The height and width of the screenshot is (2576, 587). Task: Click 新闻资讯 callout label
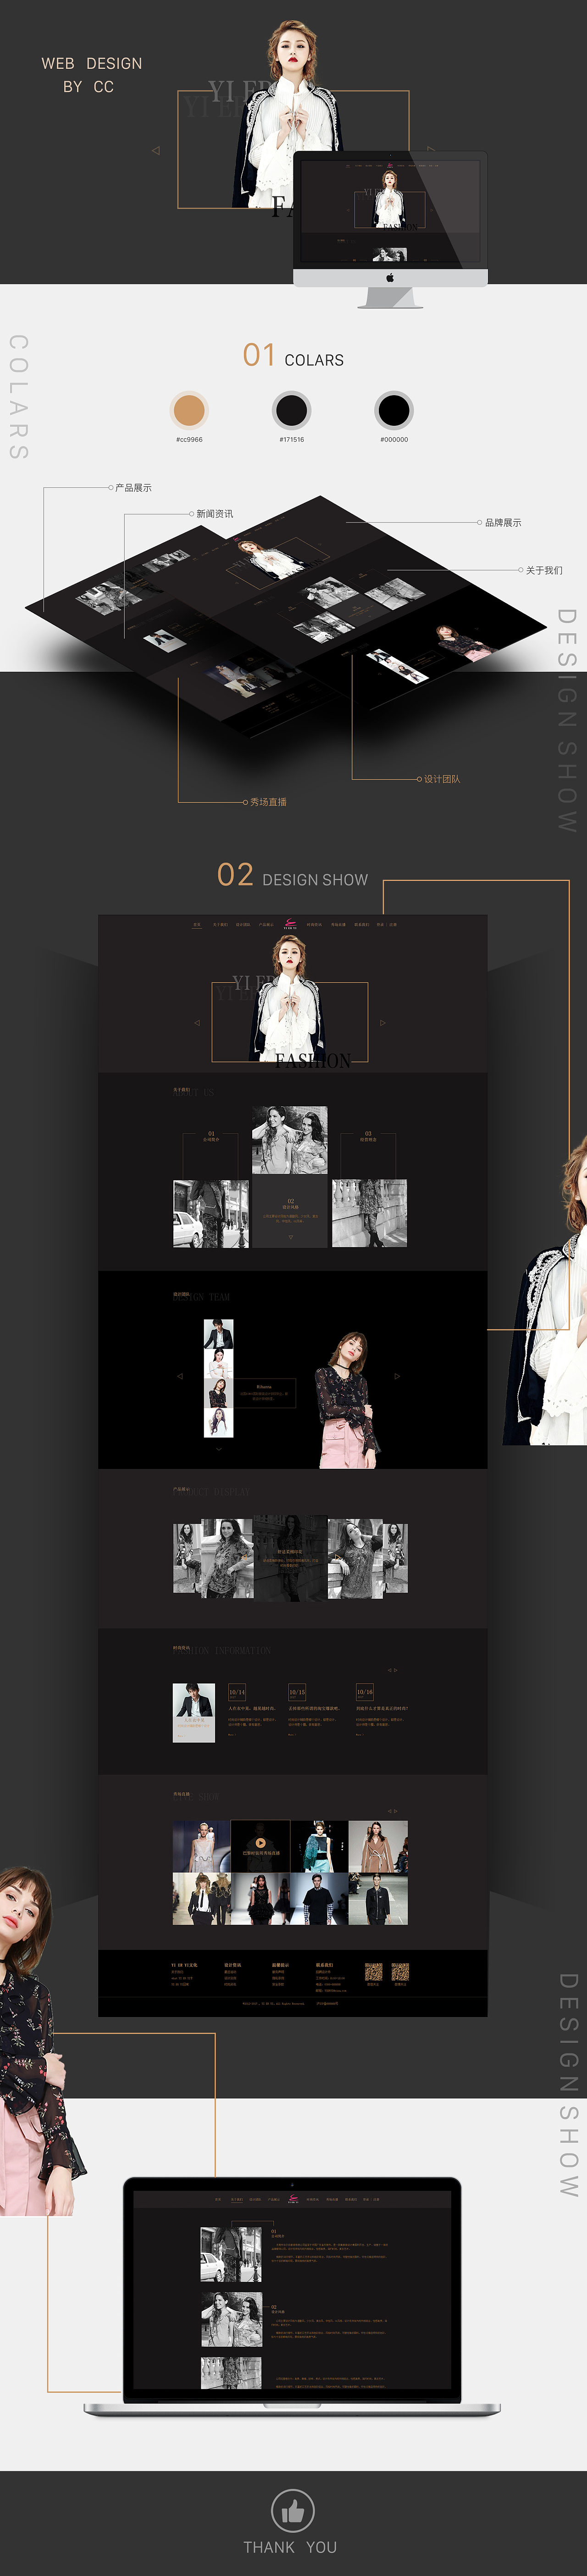(214, 514)
